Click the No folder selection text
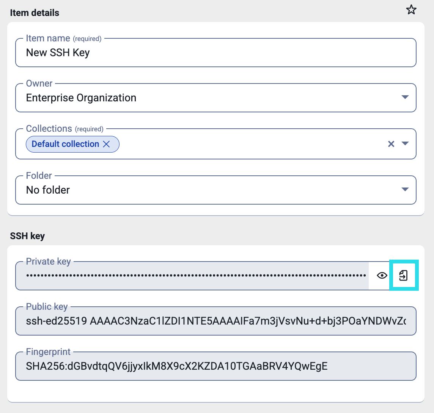Screen dimensions: 434x413 (48, 190)
